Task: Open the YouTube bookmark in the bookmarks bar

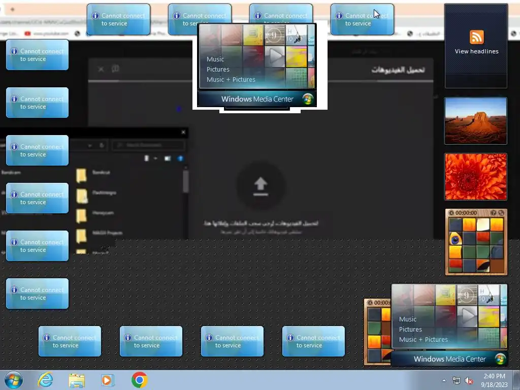Action: (46, 34)
